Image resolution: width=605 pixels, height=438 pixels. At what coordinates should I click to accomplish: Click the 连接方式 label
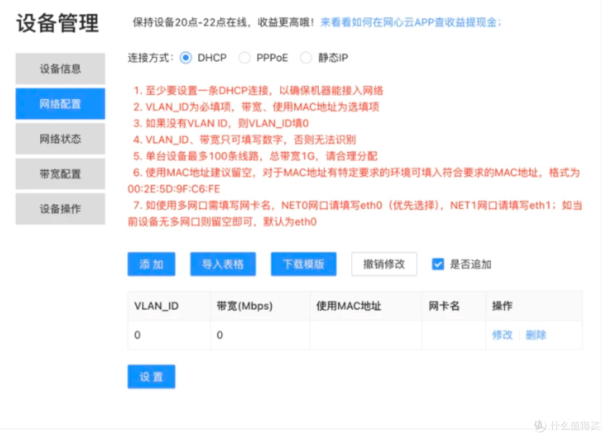coord(151,58)
